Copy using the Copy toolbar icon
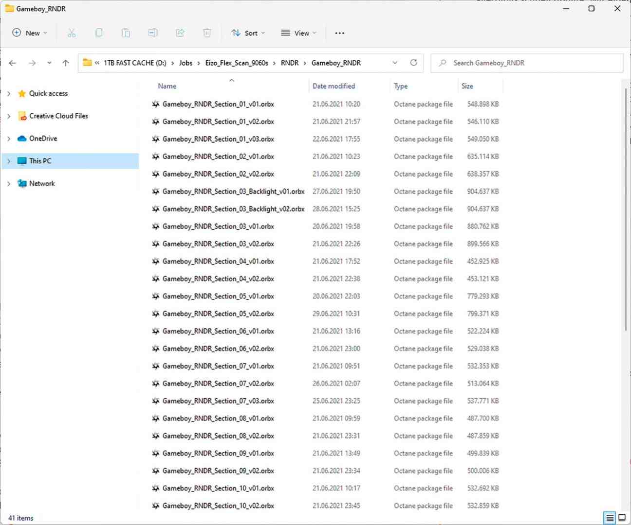This screenshot has width=631, height=525. 99,33
